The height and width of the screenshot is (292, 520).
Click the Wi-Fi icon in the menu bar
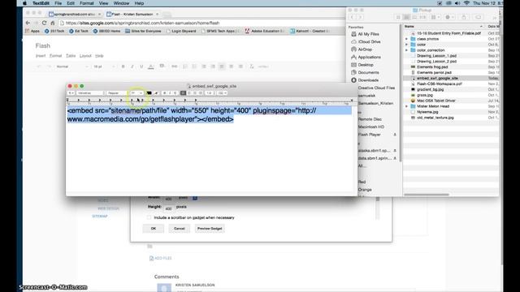click(466, 3)
